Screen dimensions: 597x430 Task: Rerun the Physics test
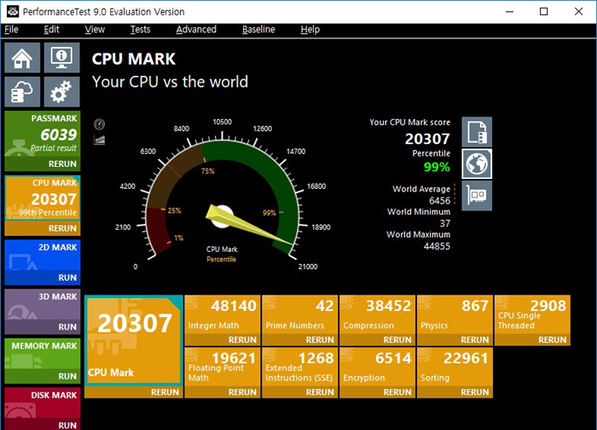coord(455,340)
